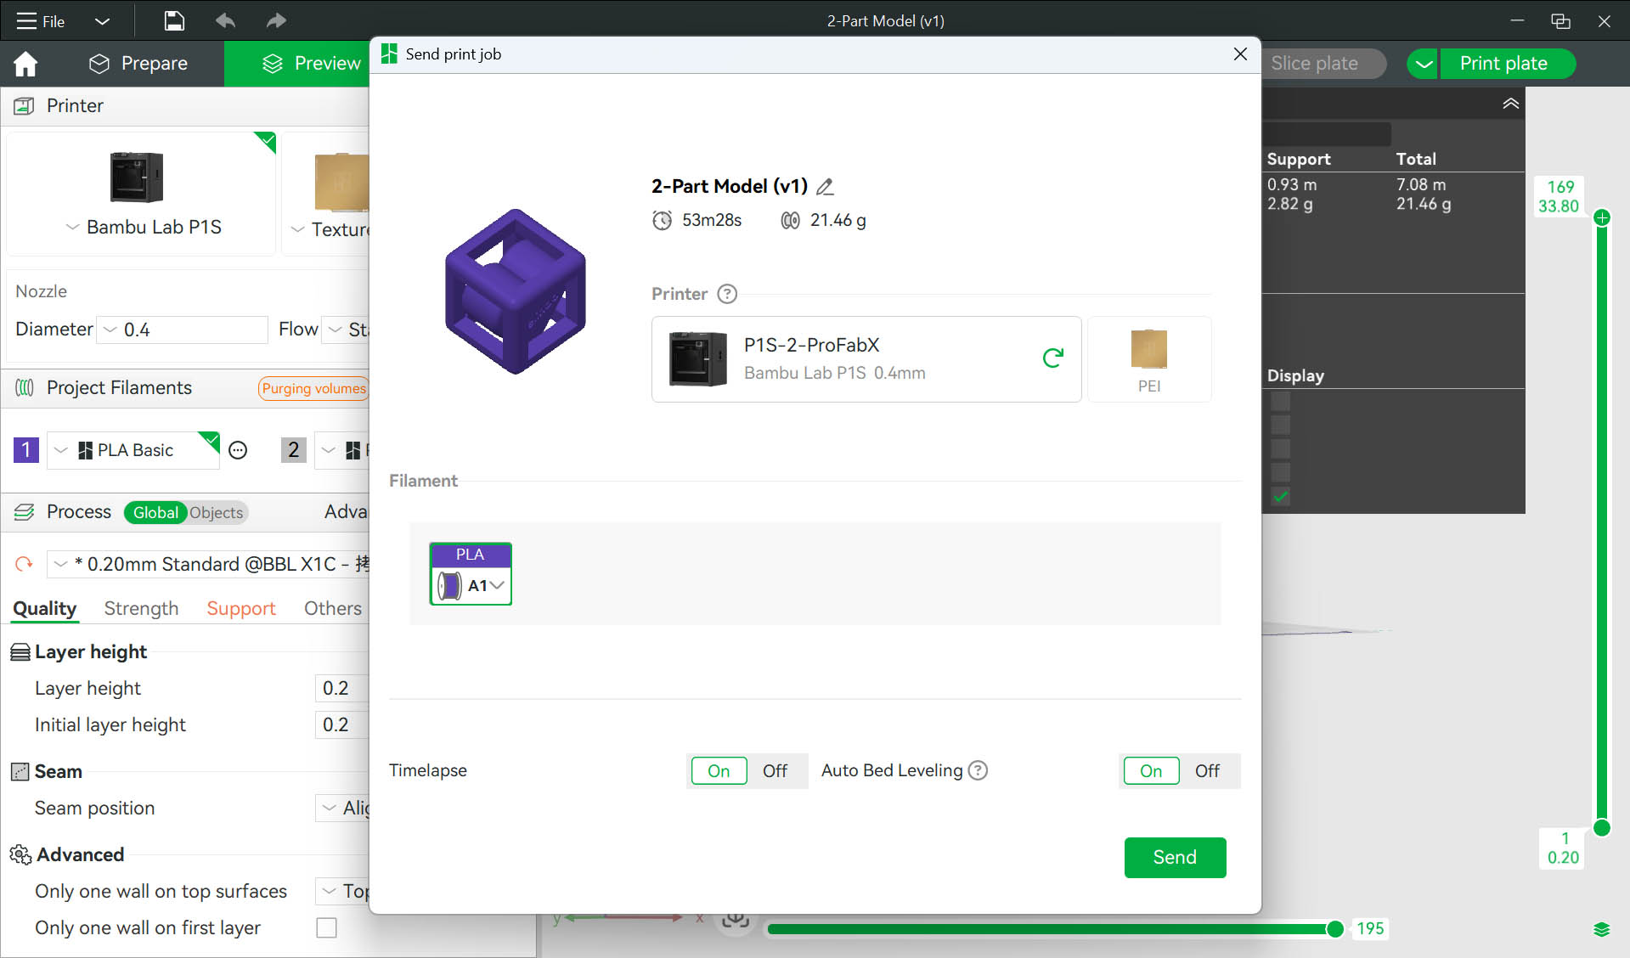Viewport: 1630px width, 958px height.
Task: Undo the last action
Action: click(225, 21)
